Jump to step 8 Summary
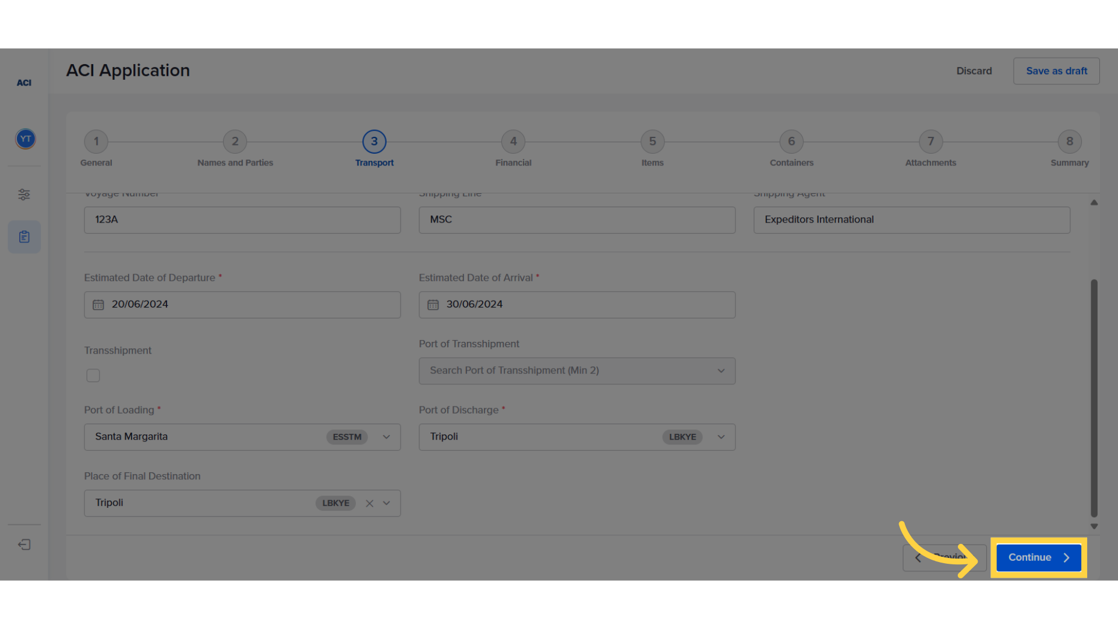Viewport: 1118px width, 629px height. click(1069, 142)
